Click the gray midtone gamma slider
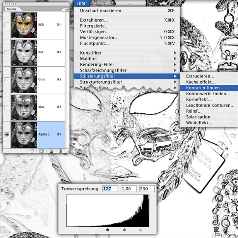 tap(124, 229)
